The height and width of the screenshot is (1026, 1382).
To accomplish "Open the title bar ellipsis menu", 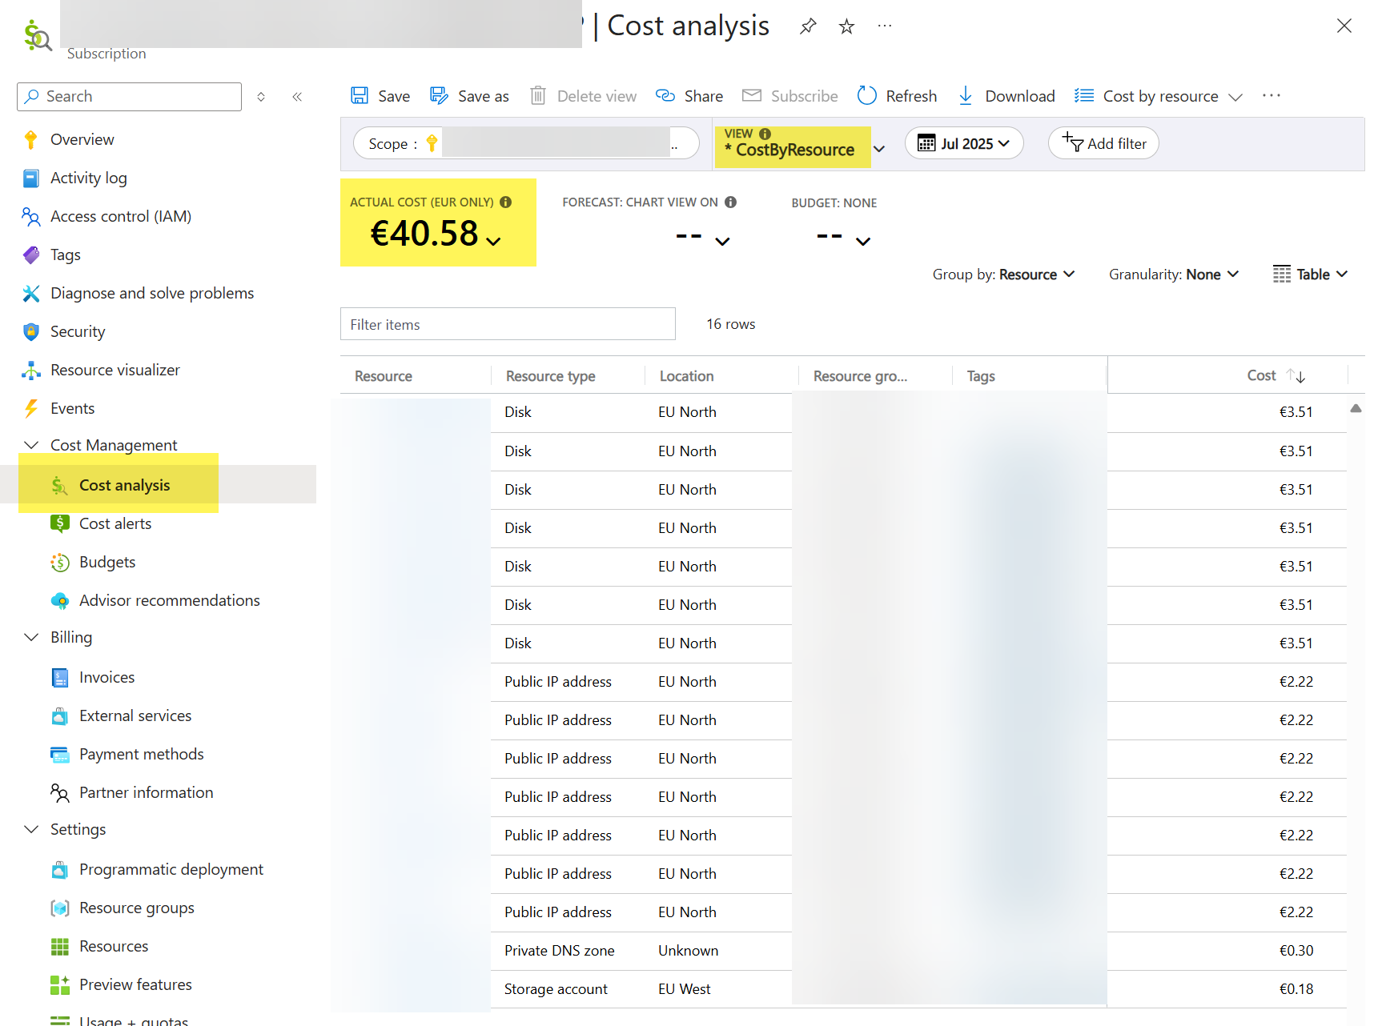I will [885, 26].
